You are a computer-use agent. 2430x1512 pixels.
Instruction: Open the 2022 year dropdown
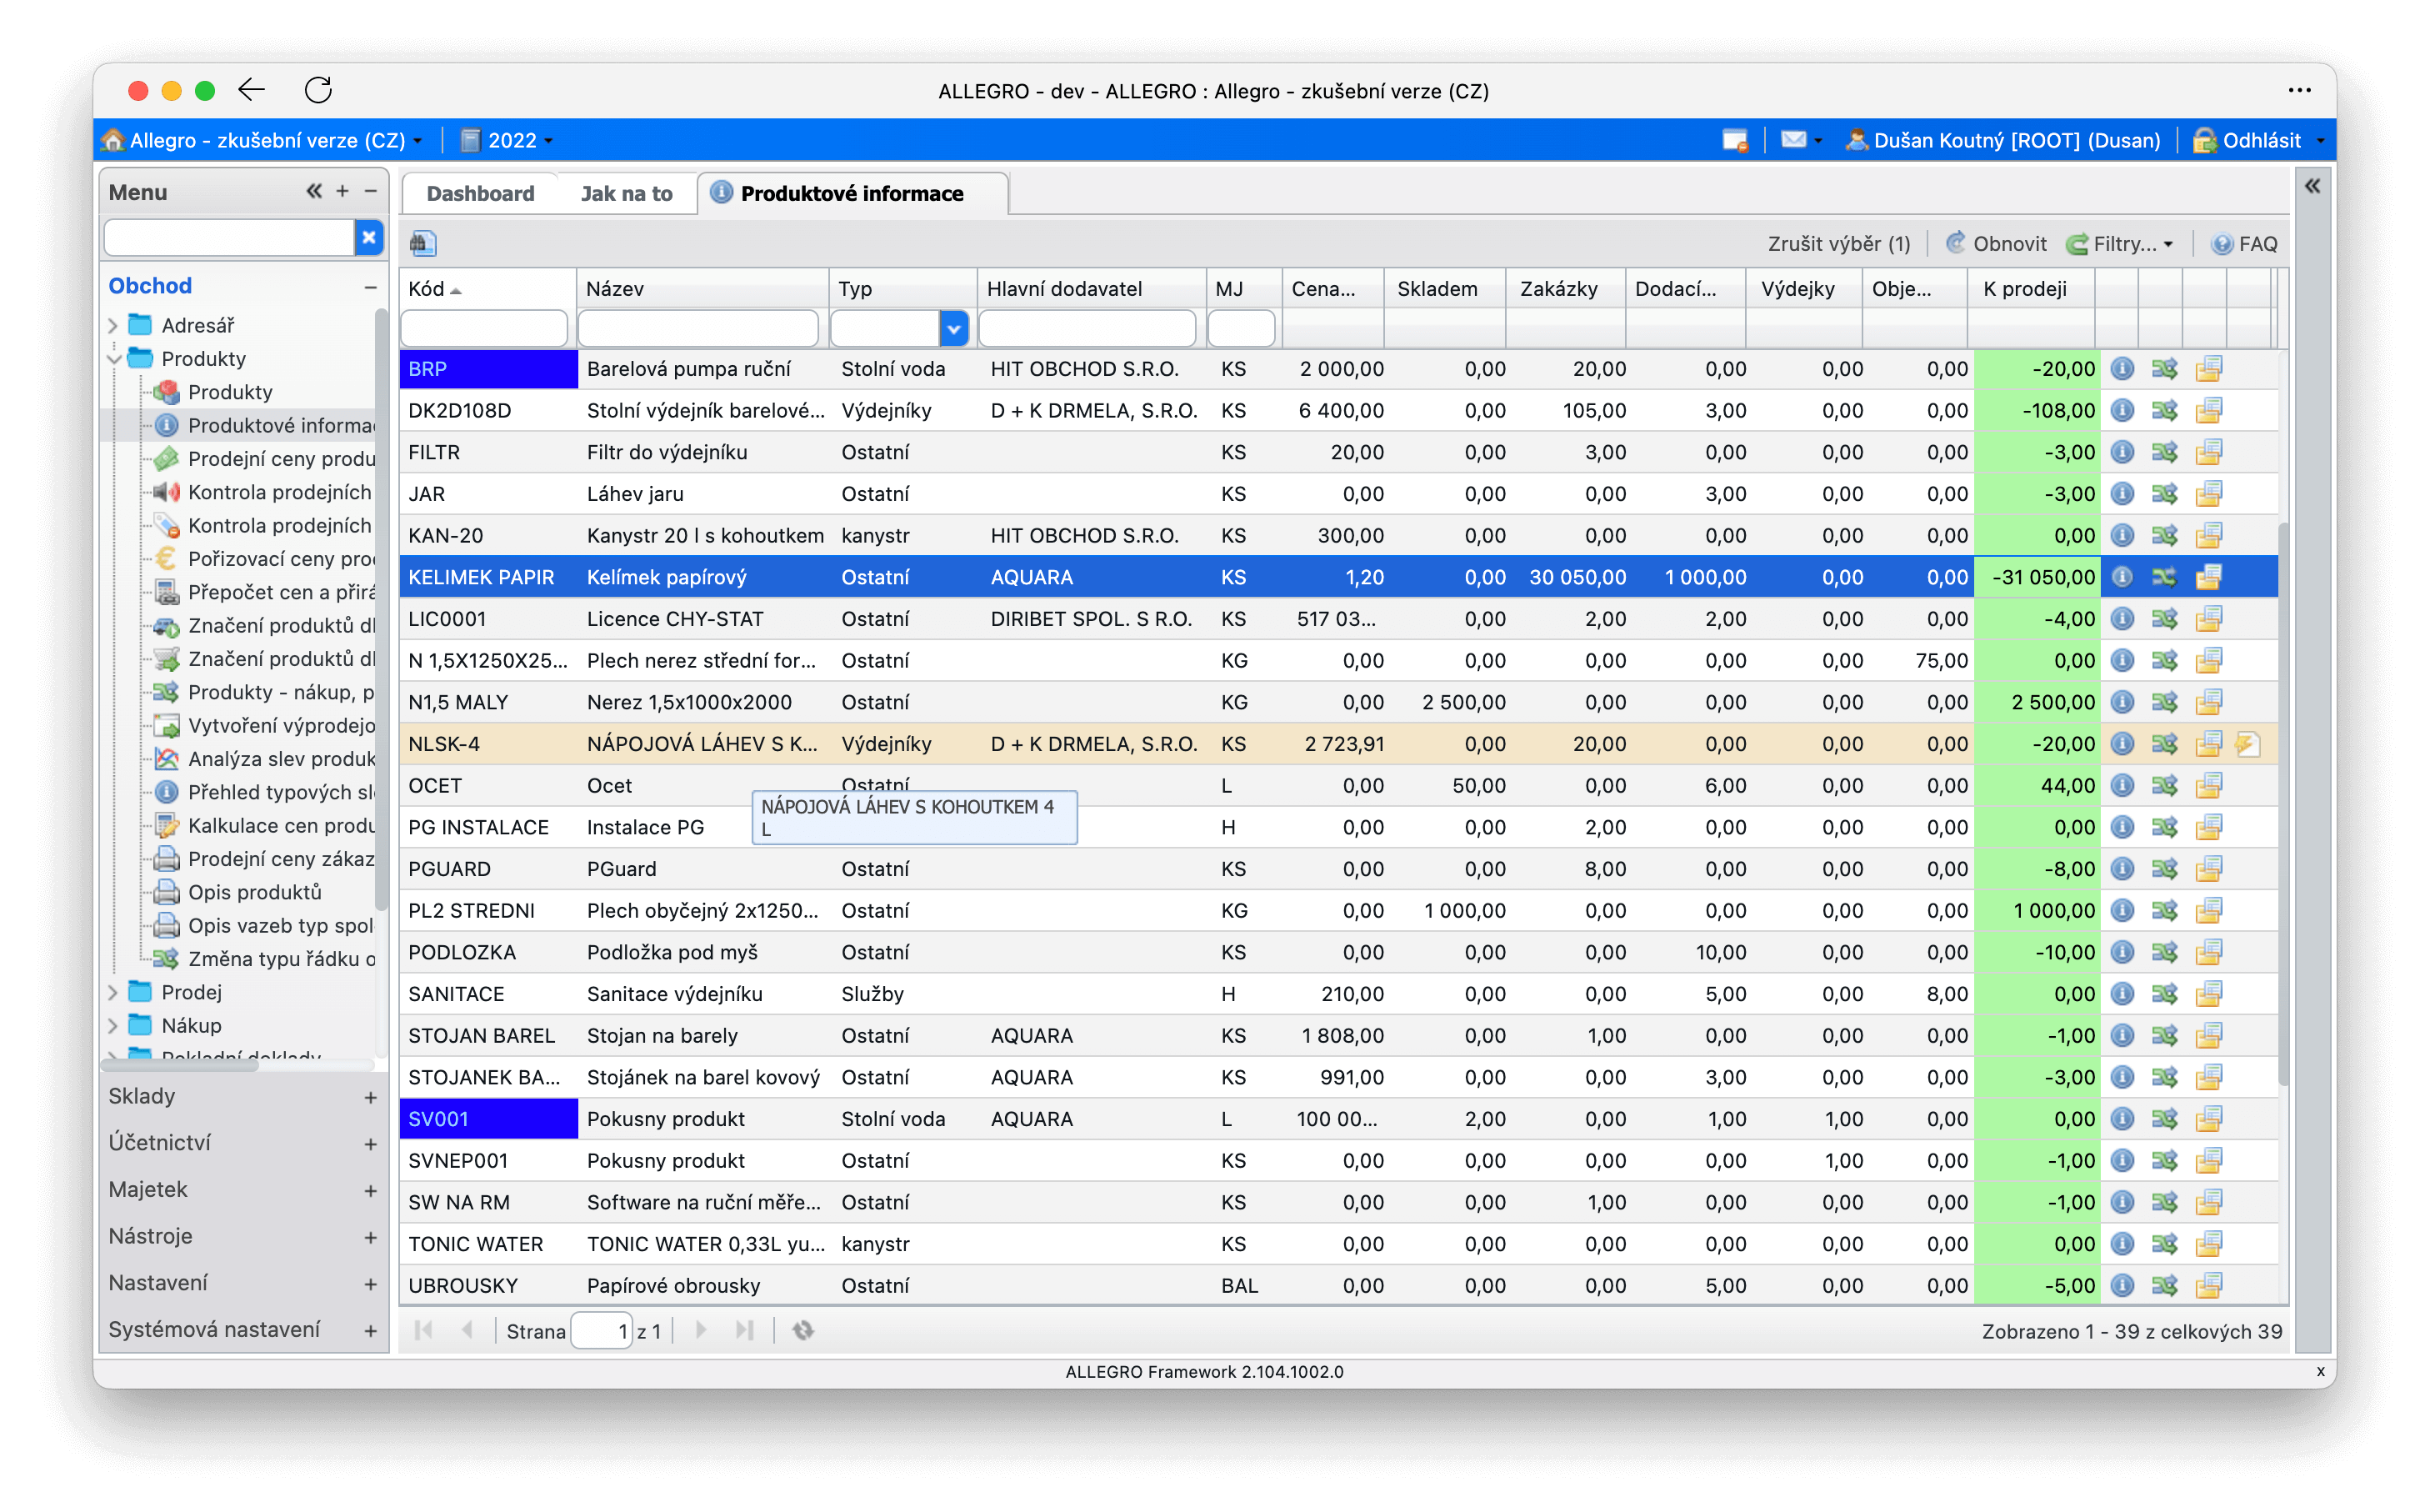click(x=506, y=140)
